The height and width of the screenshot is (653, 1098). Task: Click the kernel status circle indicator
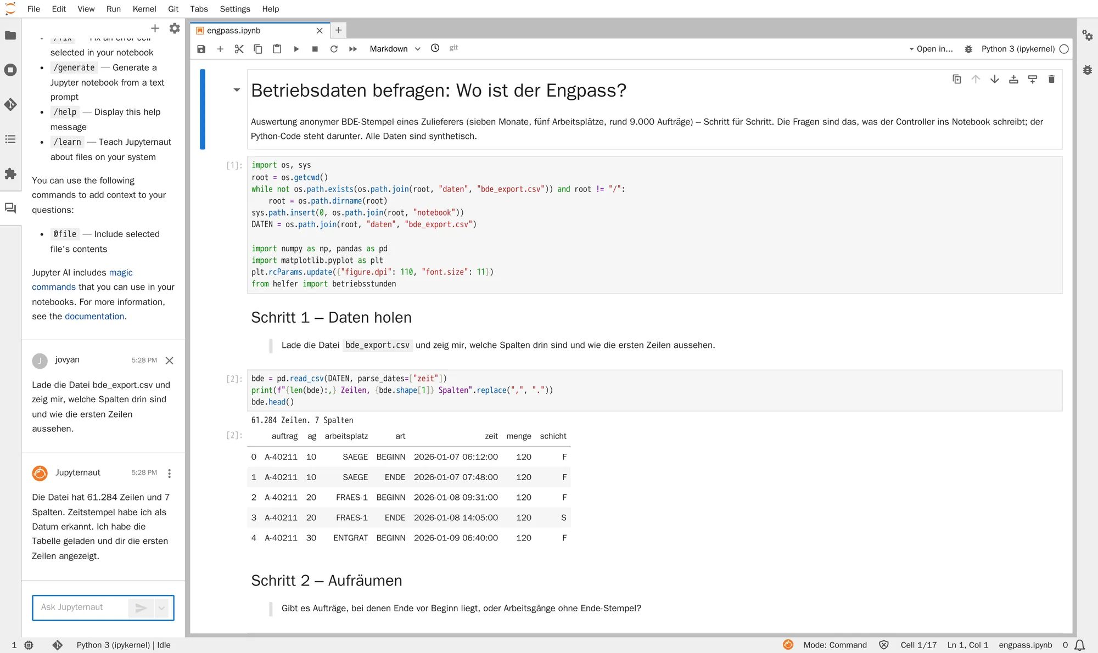point(1064,49)
